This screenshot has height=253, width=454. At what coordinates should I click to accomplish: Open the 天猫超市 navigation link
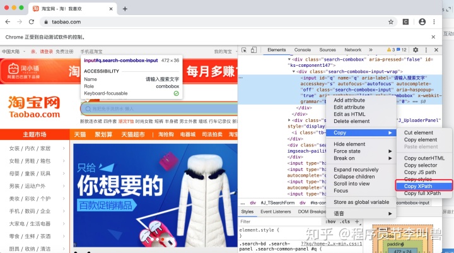click(133, 134)
